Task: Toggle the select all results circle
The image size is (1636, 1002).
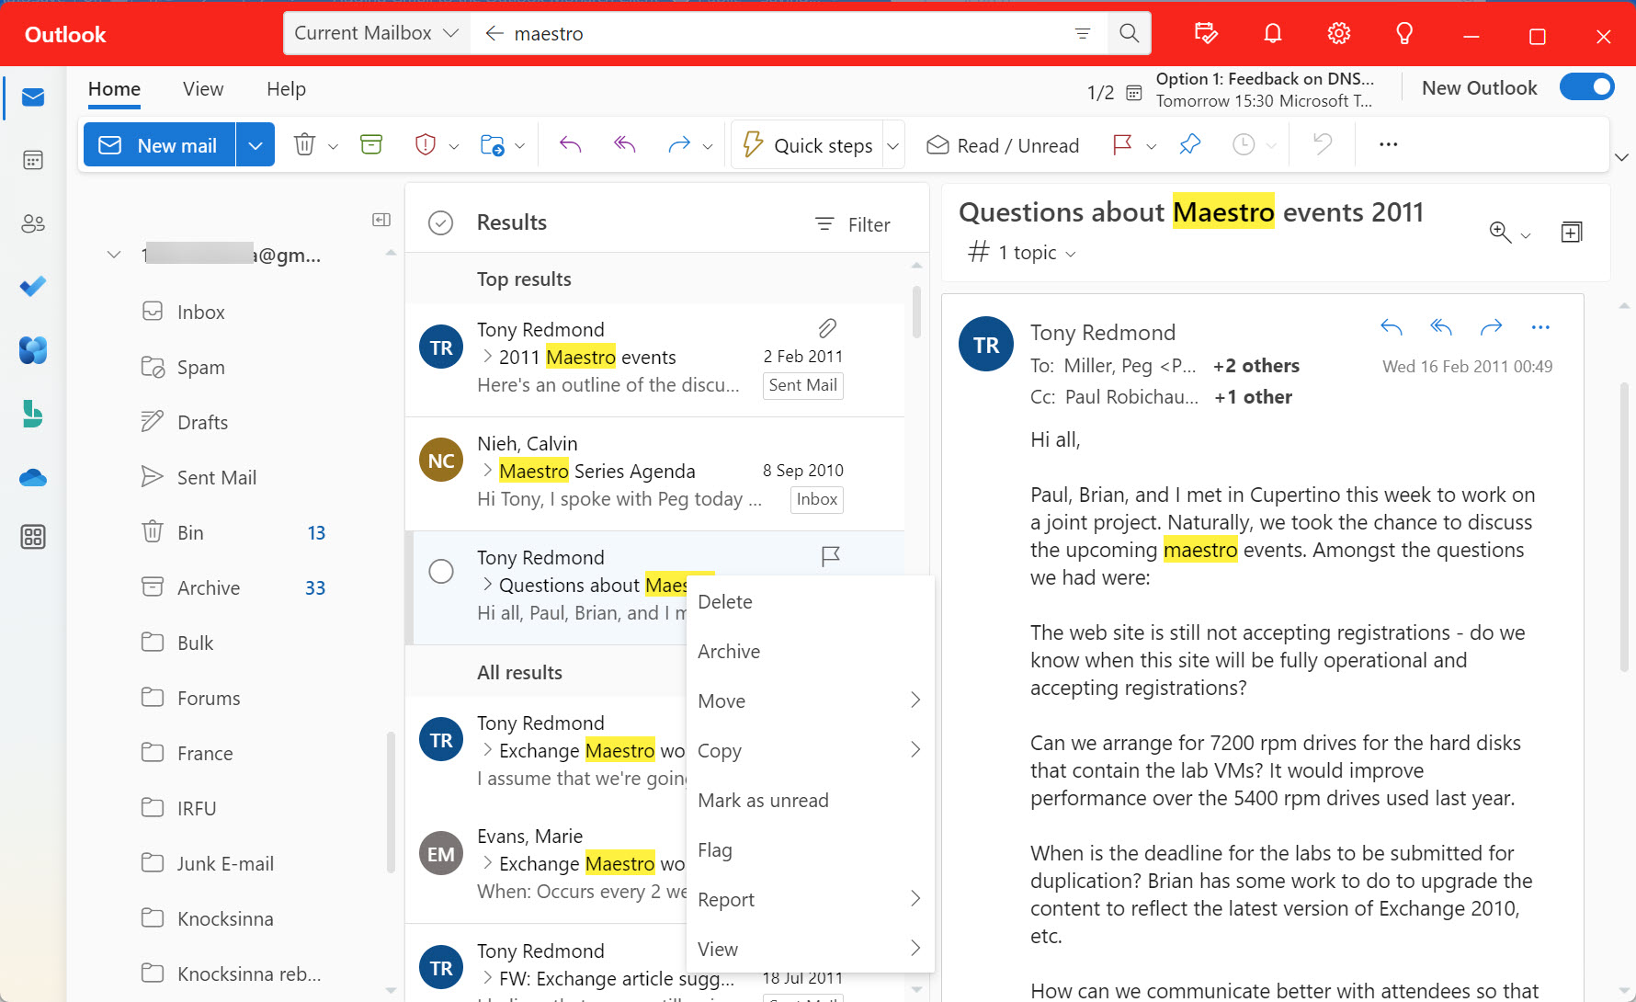Action: 441,223
